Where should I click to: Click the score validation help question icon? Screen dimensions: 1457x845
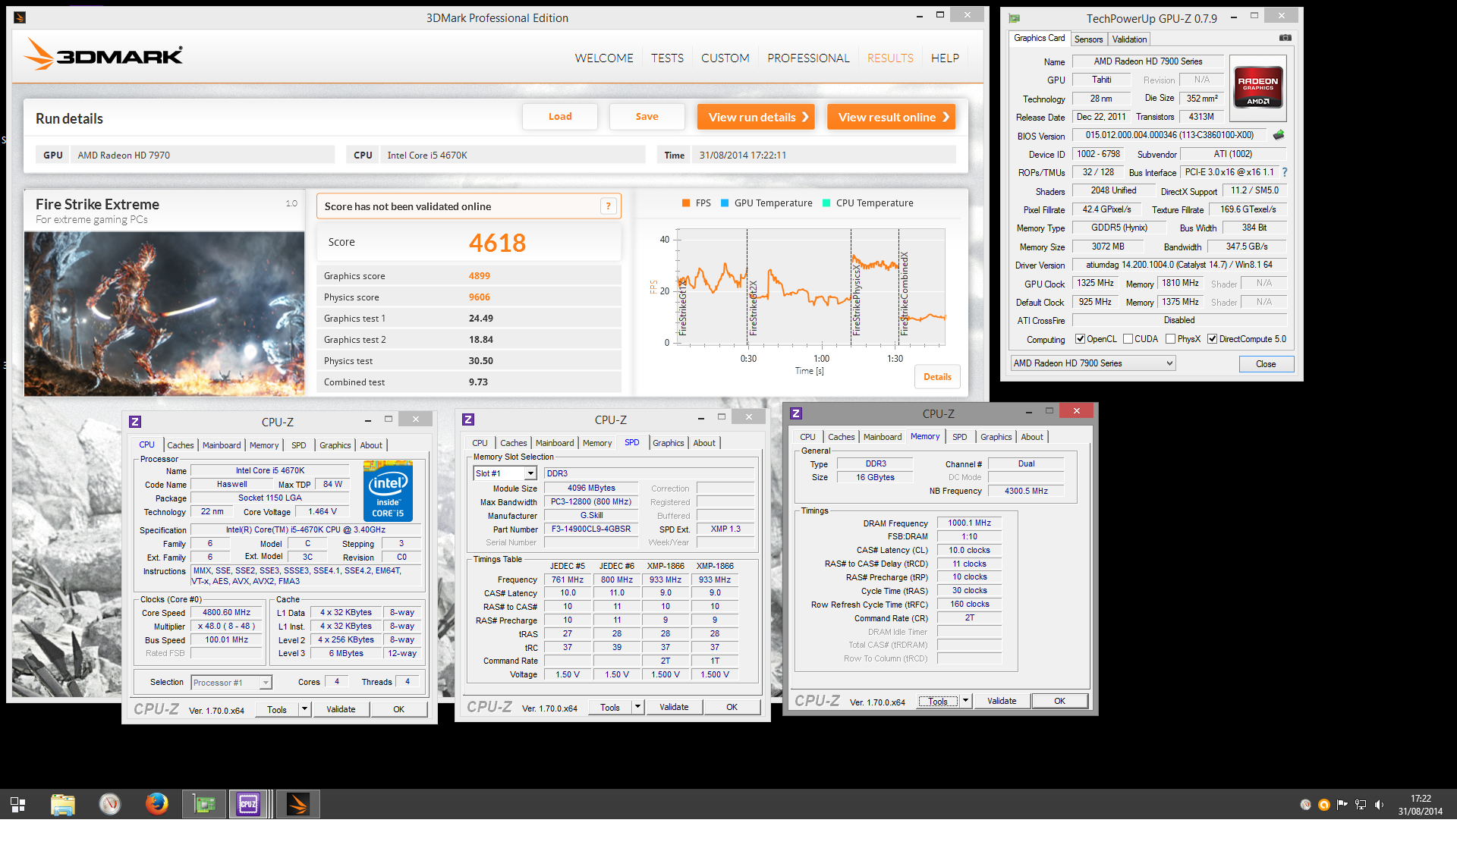click(608, 206)
